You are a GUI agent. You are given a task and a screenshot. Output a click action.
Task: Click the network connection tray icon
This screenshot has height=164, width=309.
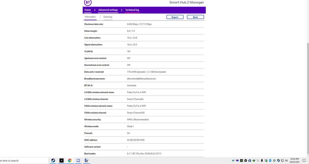point(282,161)
